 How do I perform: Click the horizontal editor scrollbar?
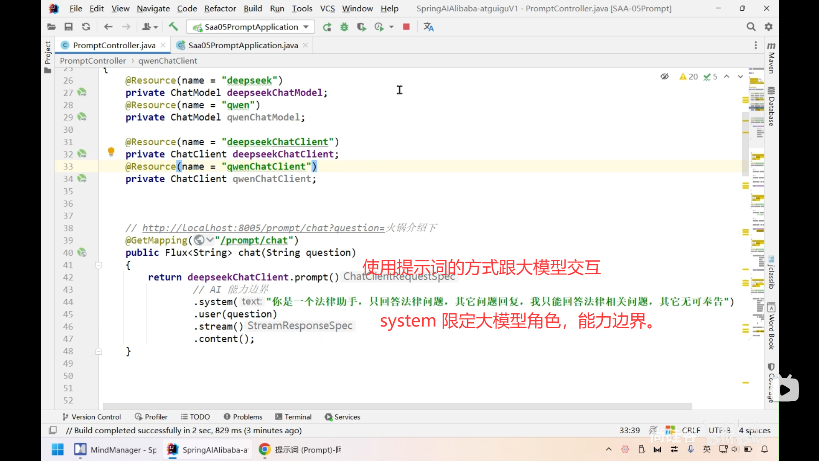pyautogui.click(x=397, y=406)
